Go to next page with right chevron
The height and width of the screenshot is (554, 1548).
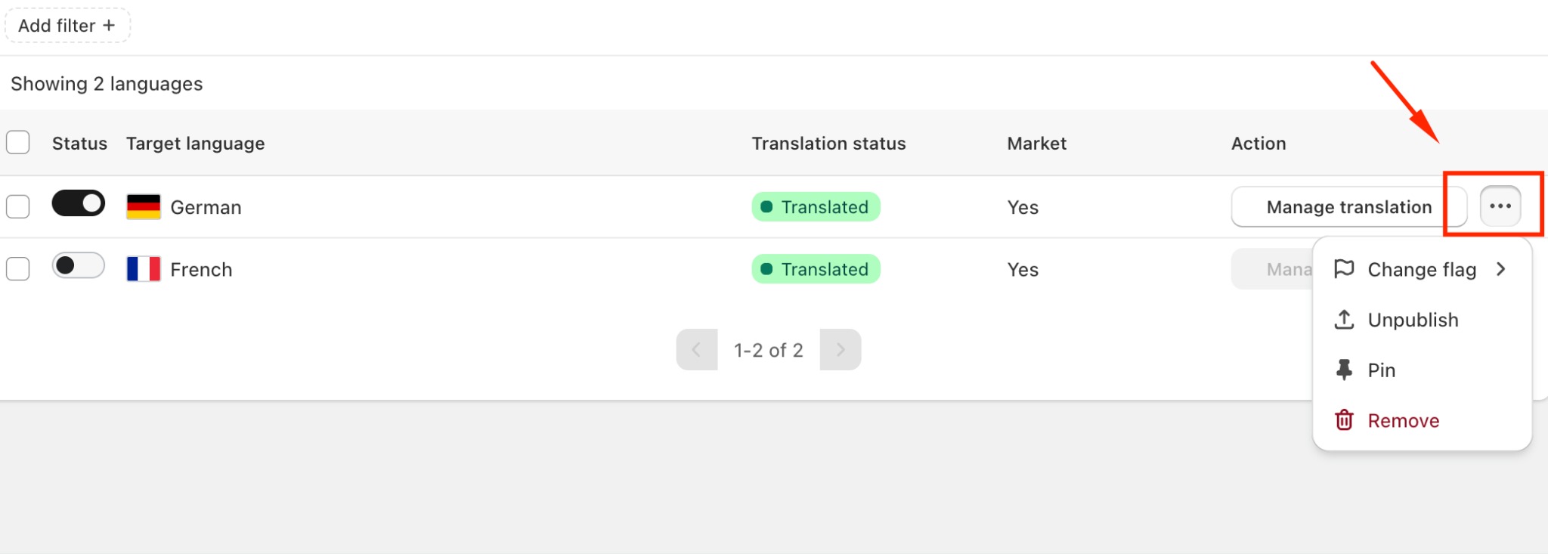(x=841, y=350)
